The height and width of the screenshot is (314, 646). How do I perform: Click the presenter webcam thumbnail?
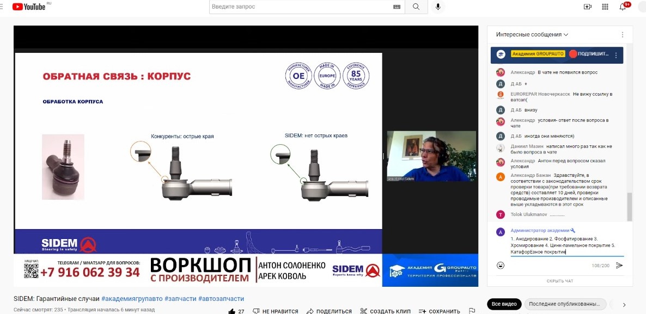[x=431, y=156]
